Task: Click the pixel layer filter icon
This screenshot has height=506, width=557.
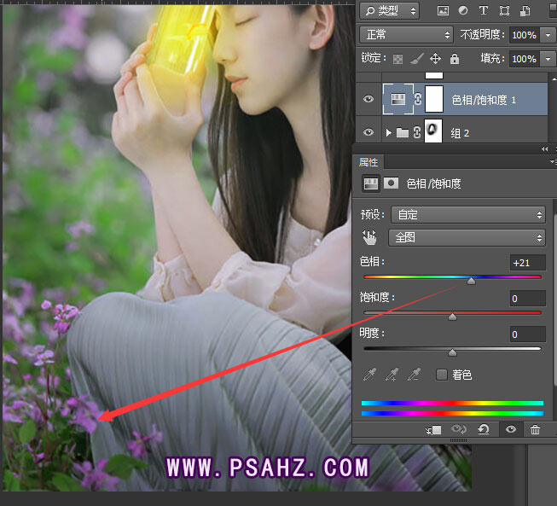Action: (443, 11)
